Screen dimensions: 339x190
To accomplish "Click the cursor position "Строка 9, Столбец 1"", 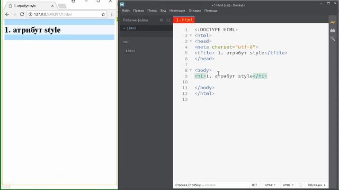I will [188, 185].
